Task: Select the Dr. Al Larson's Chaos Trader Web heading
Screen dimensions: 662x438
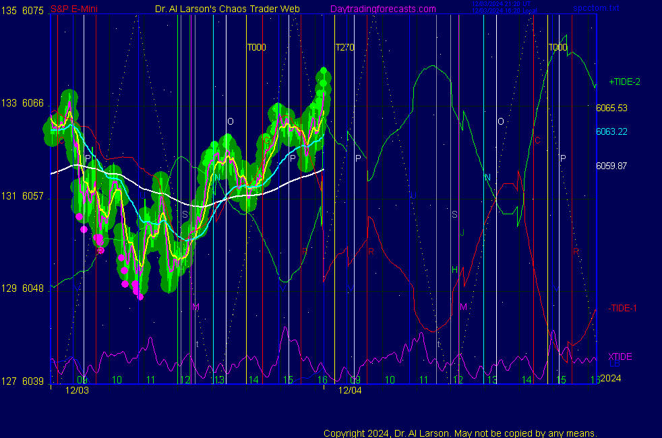Action: 227,9
